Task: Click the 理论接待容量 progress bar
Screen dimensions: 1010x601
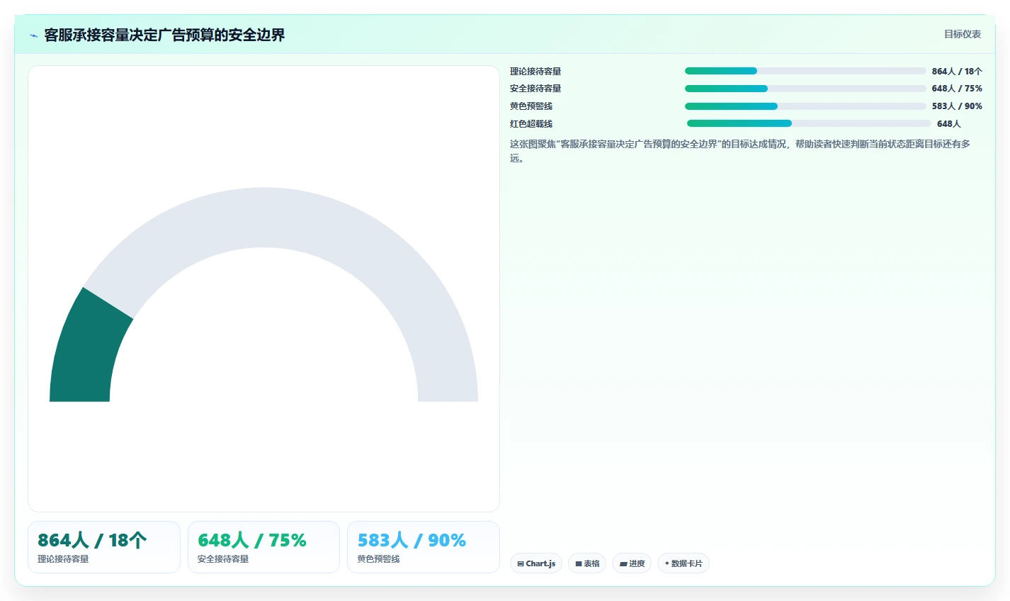Action: pyautogui.click(x=805, y=71)
